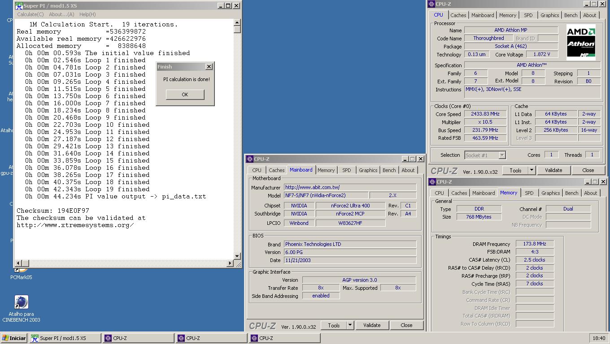
Task: Expand Tools dropdown arrow in CPU window
Action: [532, 170]
